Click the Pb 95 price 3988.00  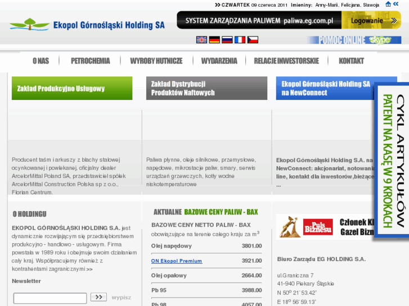click(x=251, y=290)
